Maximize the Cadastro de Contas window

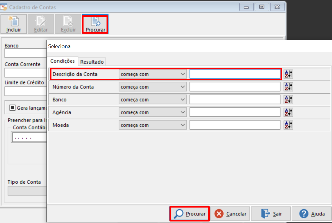pyautogui.click(x=262, y=7)
